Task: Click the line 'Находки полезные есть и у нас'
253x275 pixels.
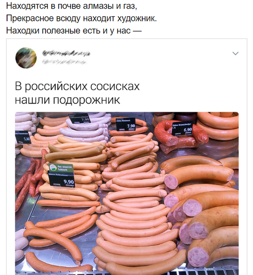Action: click(74, 30)
